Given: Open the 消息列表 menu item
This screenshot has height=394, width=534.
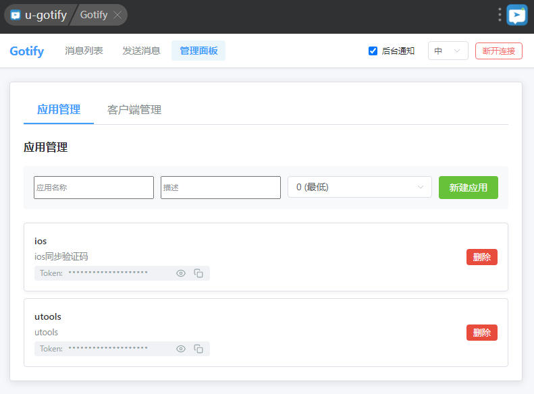Looking at the screenshot, I should [x=84, y=51].
